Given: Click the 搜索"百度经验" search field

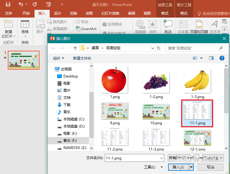Looking at the screenshot, I should click(x=195, y=48).
